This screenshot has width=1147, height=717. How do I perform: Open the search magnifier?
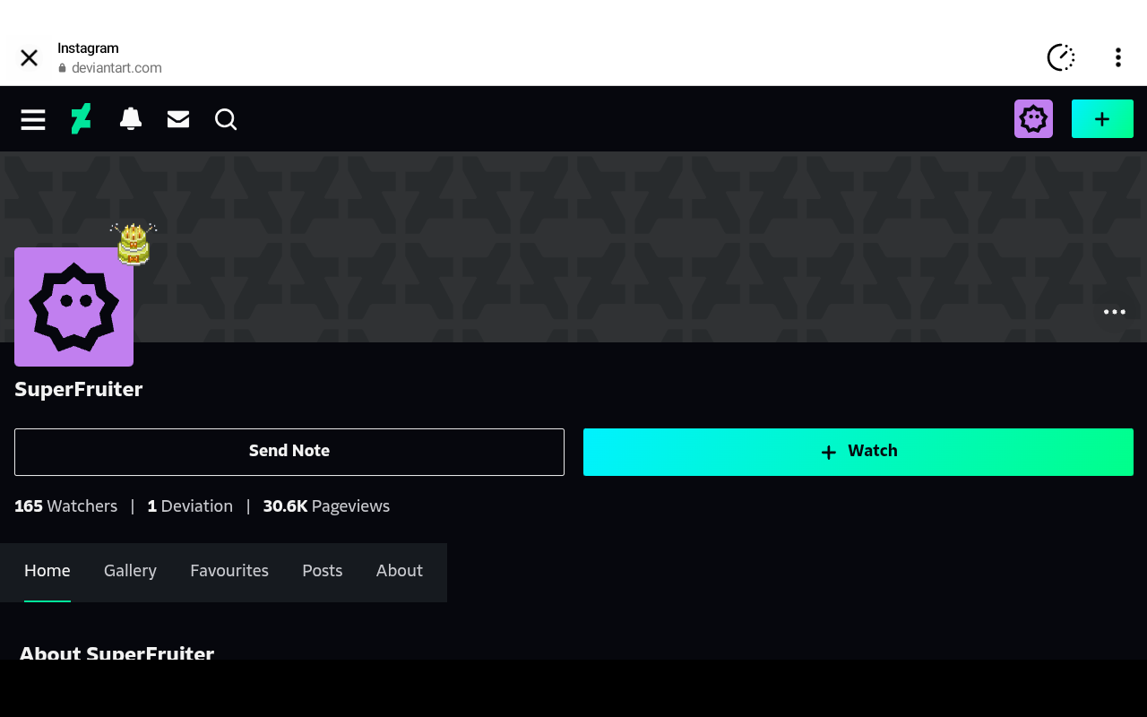pyautogui.click(x=226, y=119)
